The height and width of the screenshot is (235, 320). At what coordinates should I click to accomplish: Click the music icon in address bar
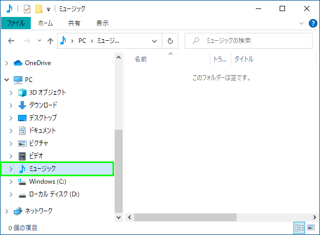tap(63, 40)
